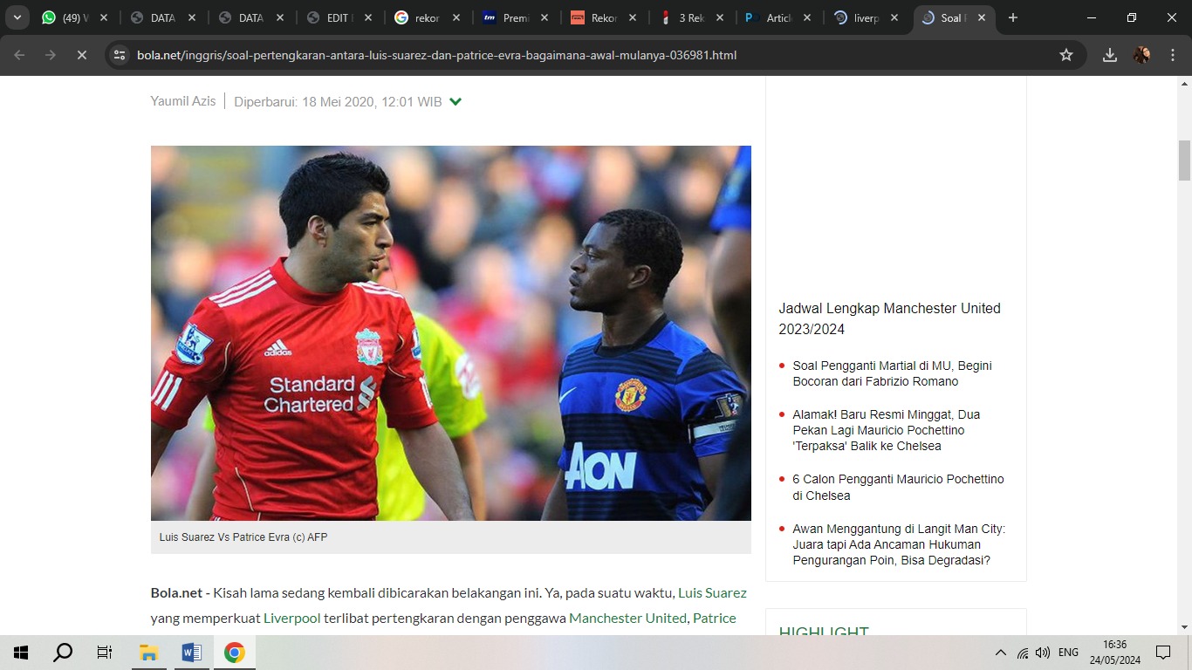Viewport: 1192px width, 670px height.
Task: Open the Chrome three-dot menu
Action: [1172, 55]
